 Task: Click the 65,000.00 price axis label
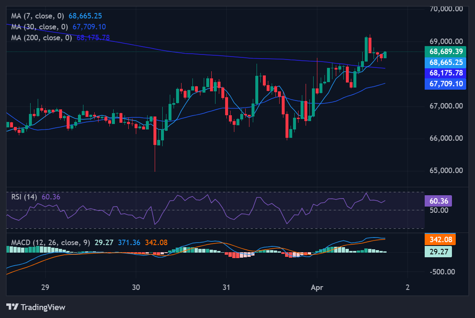[446, 171]
